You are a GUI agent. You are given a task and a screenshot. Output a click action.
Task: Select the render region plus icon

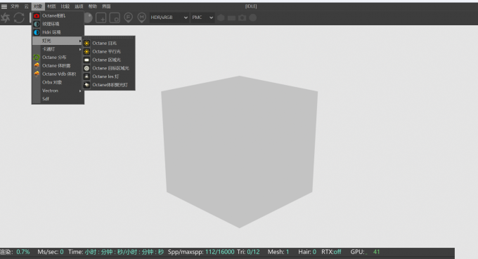click(101, 18)
